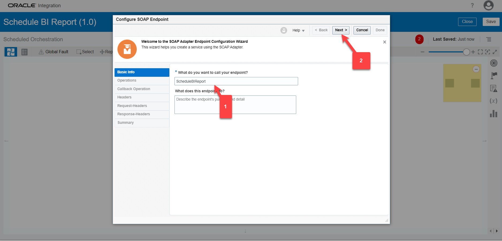
Task: Open the hamburger actions menu
Action: coord(489,39)
